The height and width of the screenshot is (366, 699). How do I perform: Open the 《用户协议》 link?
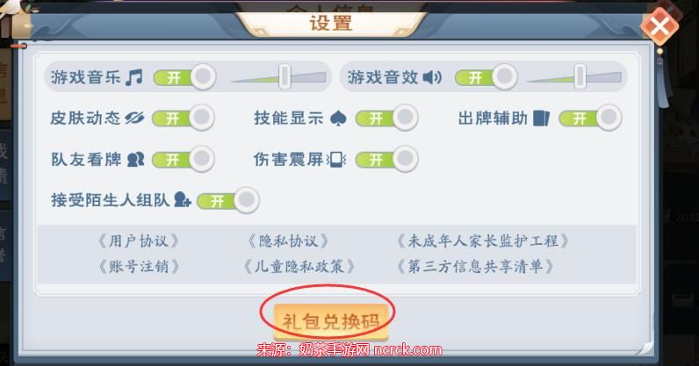click(x=139, y=241)
